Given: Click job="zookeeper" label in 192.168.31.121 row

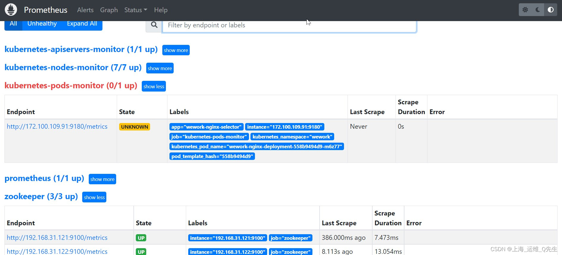Looking at the screenshot, I should (291, 238).
